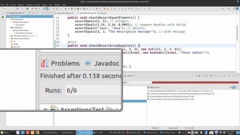This screenshot has height=135, width=240.
Task: Toggle Filter Stack Trace in Failure Trace
Action: pos(234,87)
